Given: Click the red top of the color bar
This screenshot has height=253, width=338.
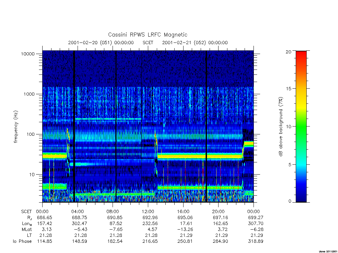Looking at the screenshot, I should 301,56.
